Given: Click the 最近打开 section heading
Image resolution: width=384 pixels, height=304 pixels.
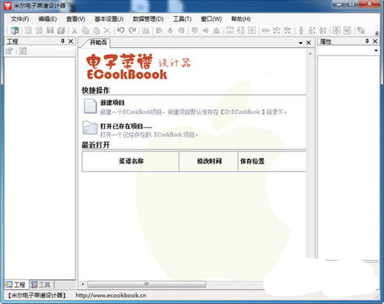Looking at the screenshot, I should (x=96, y=145).
